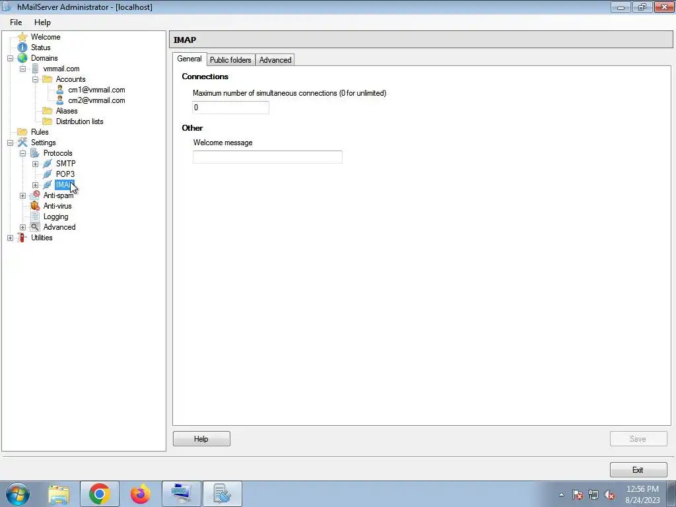Click the Action Center flag tray icon

point(578,495)
